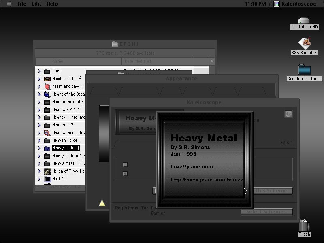This screenshot has height=243, width=324.
Task: Select the Heart of the Ocea file name
Action: [x=68, y=94]
